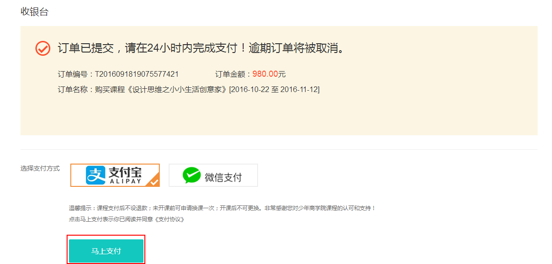Click the 温馨提示 refund notice text
552x264 pixels.
222,208
